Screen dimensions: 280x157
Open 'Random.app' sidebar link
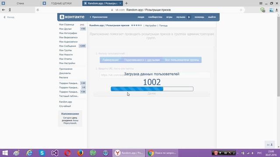click(x=65, y=102)
